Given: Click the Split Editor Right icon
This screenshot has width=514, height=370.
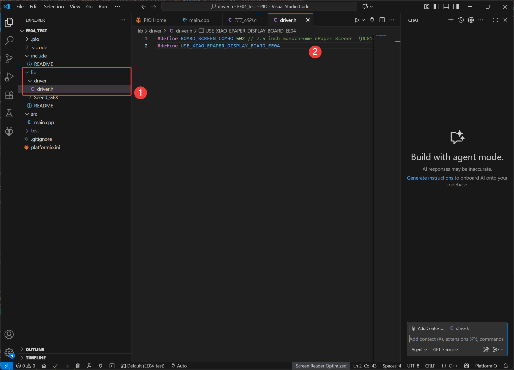Looking at the screenshot, I should point(382,20).
